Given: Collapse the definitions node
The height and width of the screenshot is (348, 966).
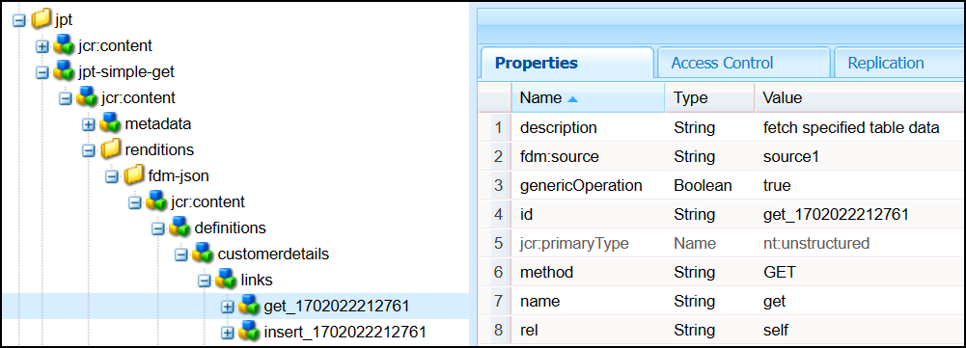Looking at the screenshot, I should [x=157, y=228].
